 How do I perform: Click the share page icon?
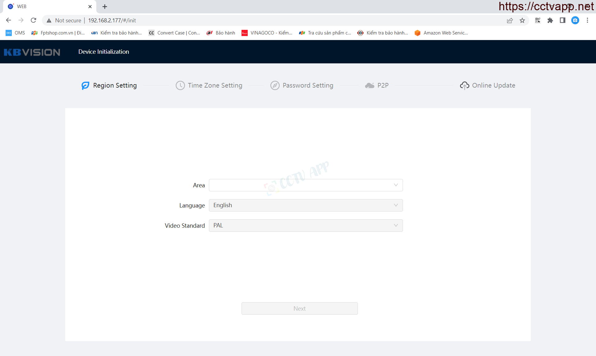click(510, 21)
